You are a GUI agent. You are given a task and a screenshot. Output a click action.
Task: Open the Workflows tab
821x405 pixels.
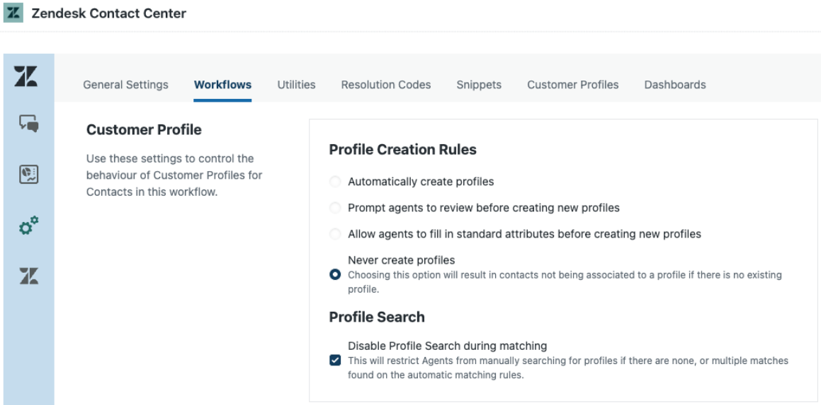pos(222,85)
